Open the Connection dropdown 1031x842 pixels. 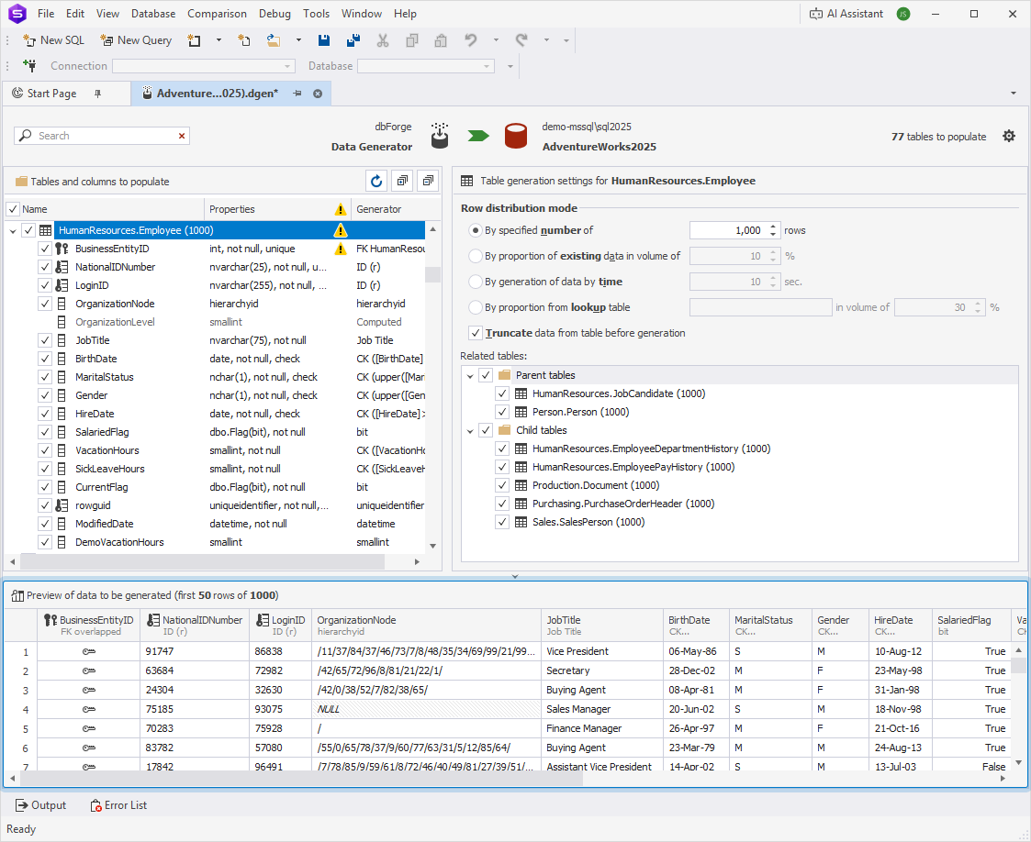pos(287,66)
